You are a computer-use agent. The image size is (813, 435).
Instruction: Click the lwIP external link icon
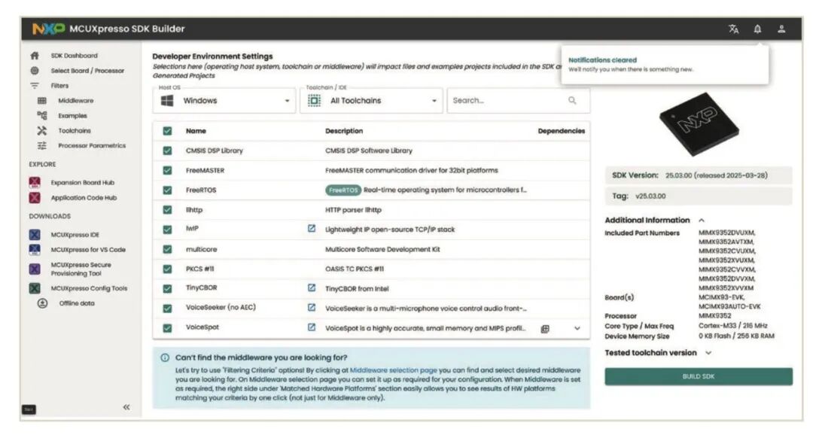pos(312,229)
